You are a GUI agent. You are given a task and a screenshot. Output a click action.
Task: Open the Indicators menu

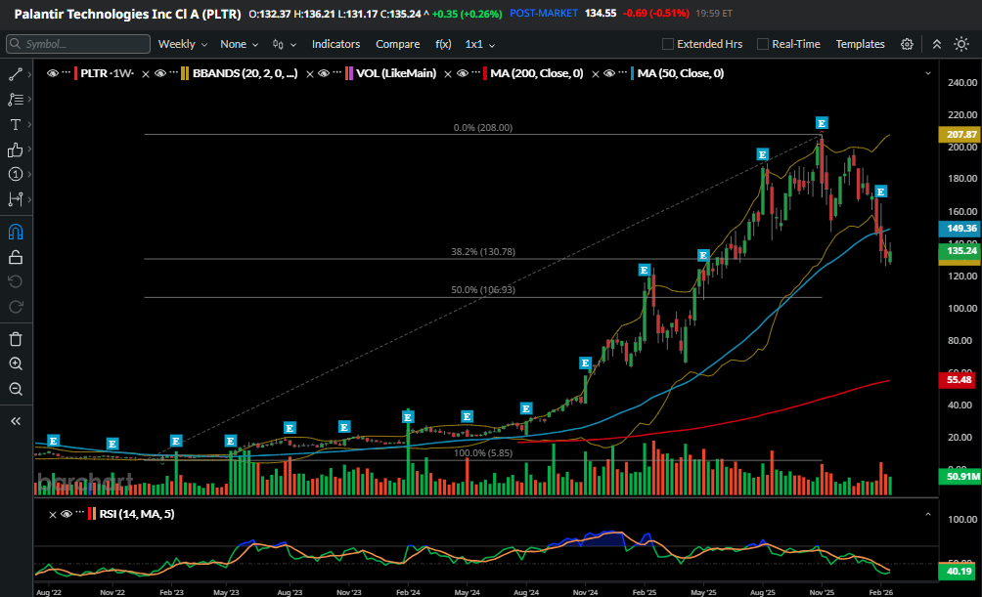pos(335,44)
